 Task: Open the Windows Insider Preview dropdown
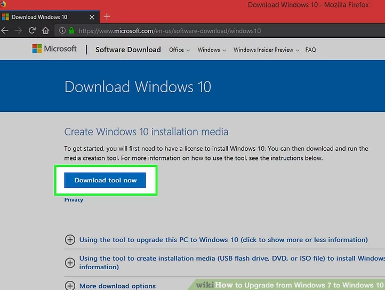267,50
